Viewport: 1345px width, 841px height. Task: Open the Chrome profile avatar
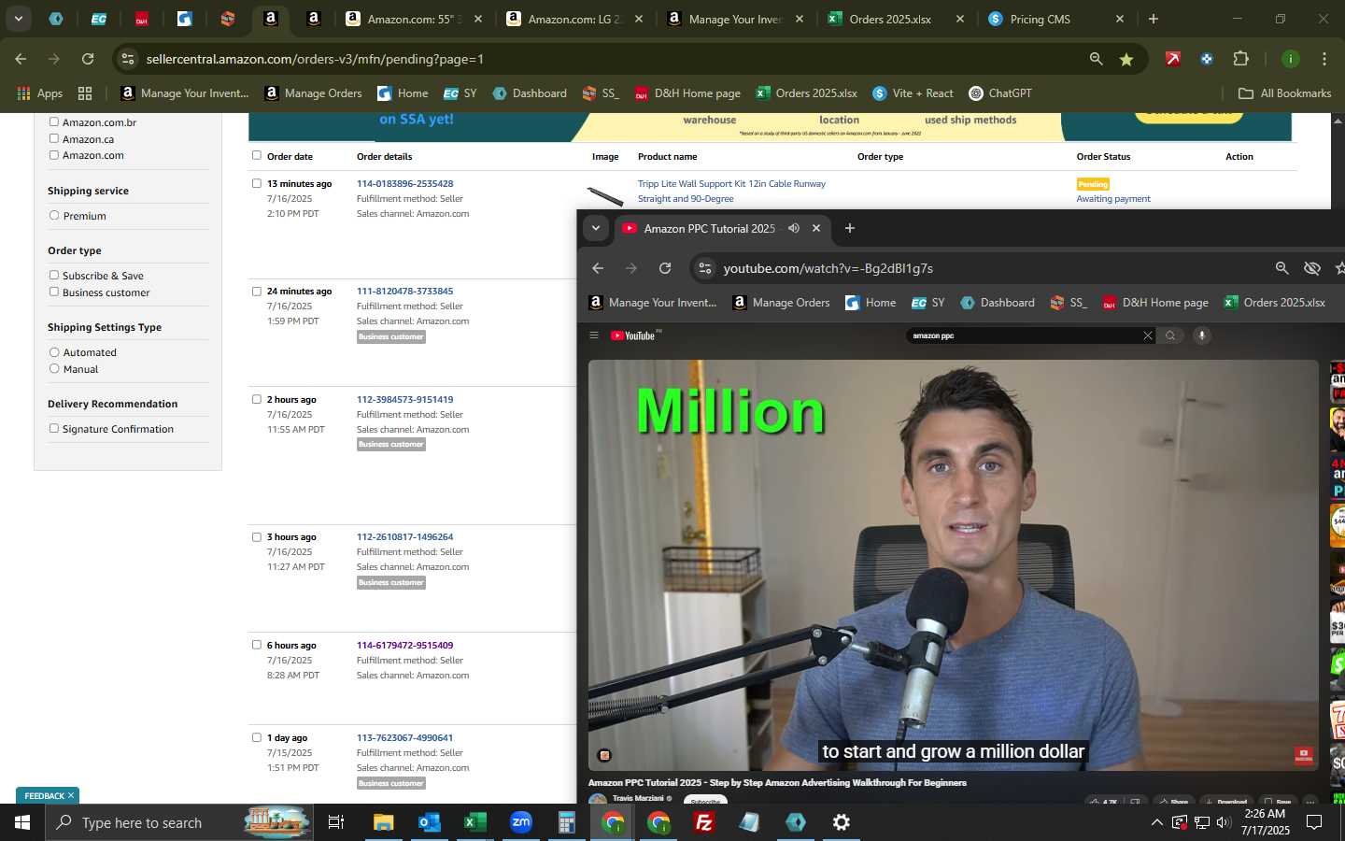[x=1290, y=59]
